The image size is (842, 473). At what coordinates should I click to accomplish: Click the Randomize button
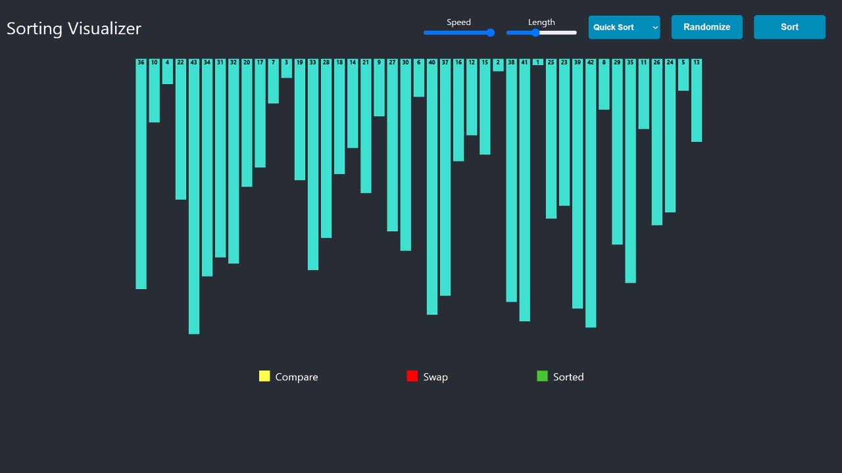coord(706,27)
